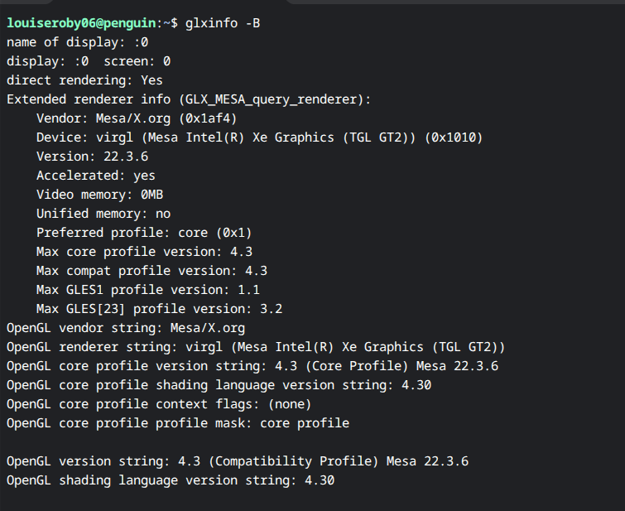Click the 'Max GLES[23] profile version' line
Screen dimensions: 625x511
(x=159, y=309)
